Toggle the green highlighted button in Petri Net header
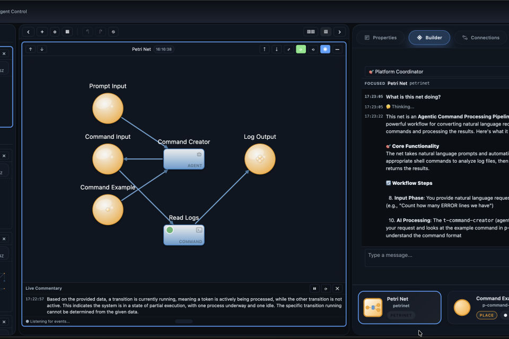This screenshot has width=509, height=339. pos(301,49)
